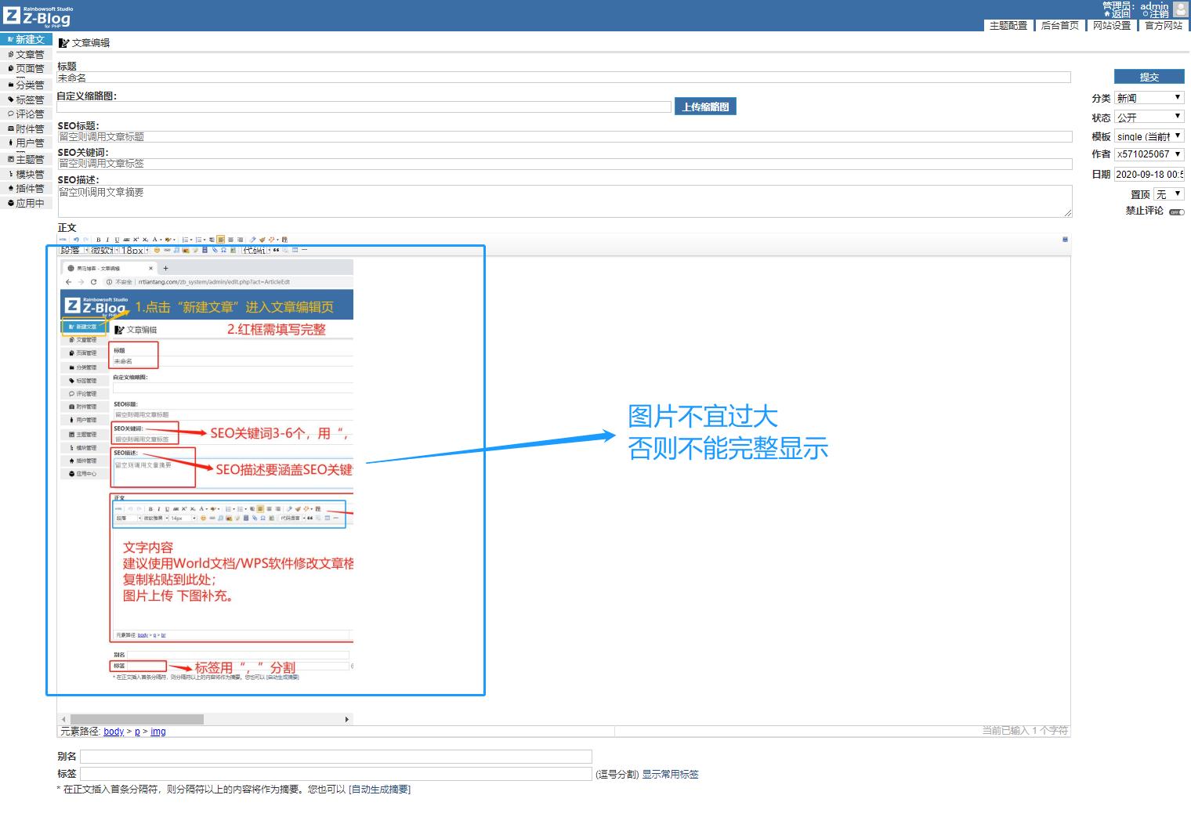Image resolution: width=1191 pixels, height=824 pixels.
Task: Click the Italic icon in the editor toolbar
Action: coord(107,240)
